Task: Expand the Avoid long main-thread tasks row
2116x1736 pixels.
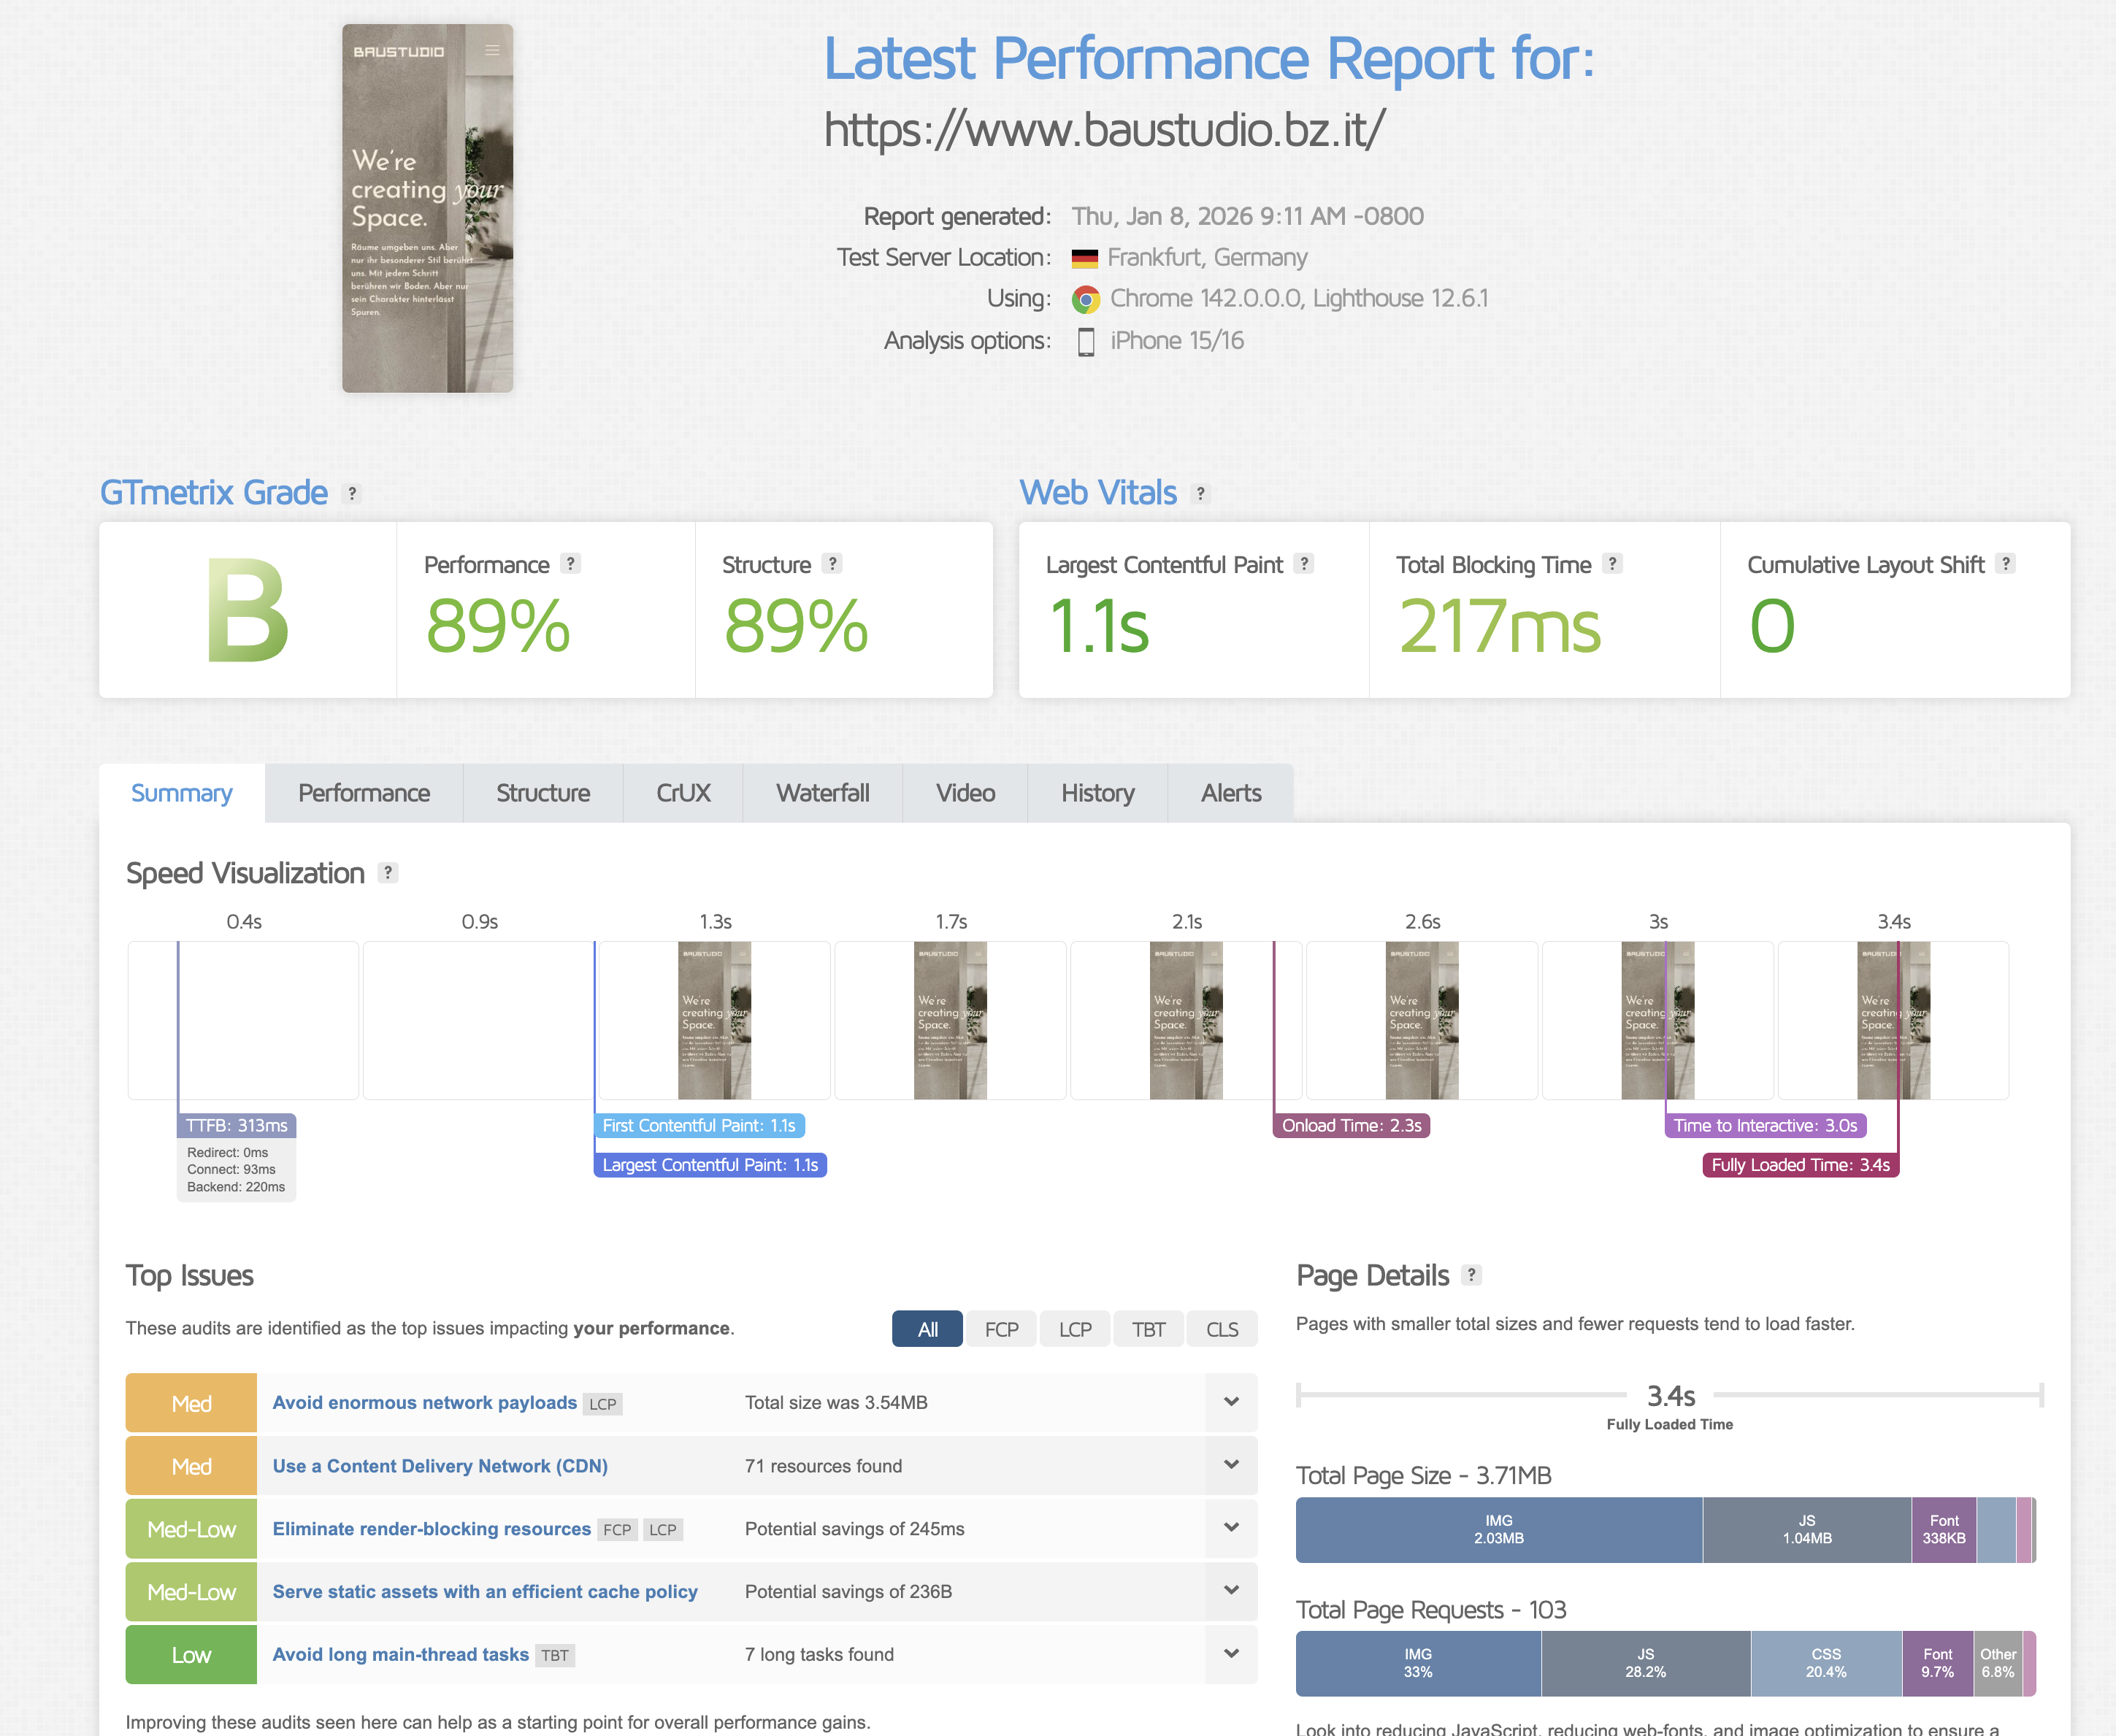Action: pos(1231,1654)
